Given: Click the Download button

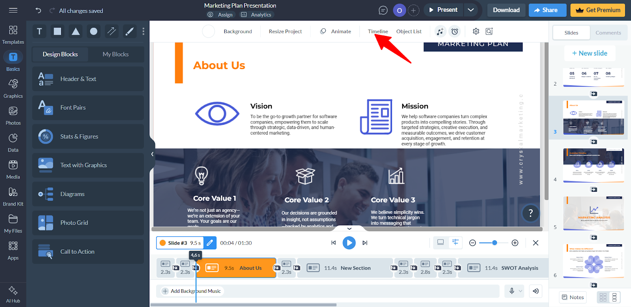Looking at the screenshot, I should (506, 10).
